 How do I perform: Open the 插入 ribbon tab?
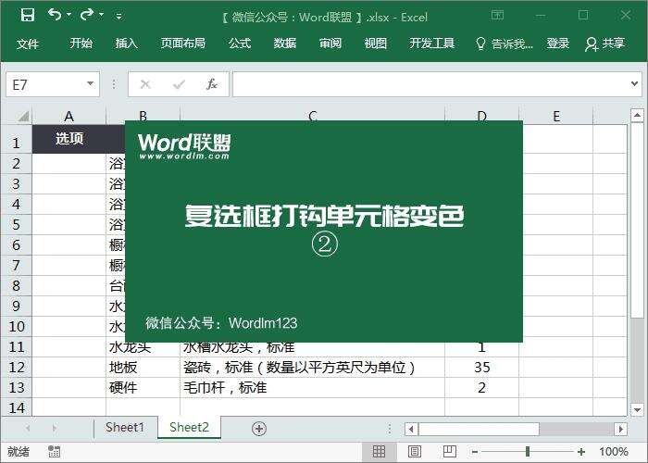[x=127, y=44]
